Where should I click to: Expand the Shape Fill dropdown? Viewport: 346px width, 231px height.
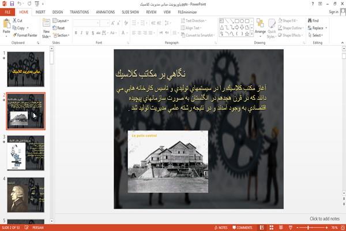(x=288, y=21)
